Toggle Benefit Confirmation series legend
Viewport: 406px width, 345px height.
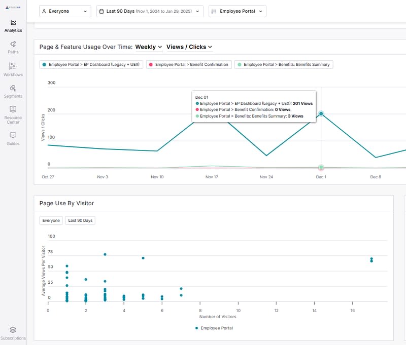(x=189, y=65)
